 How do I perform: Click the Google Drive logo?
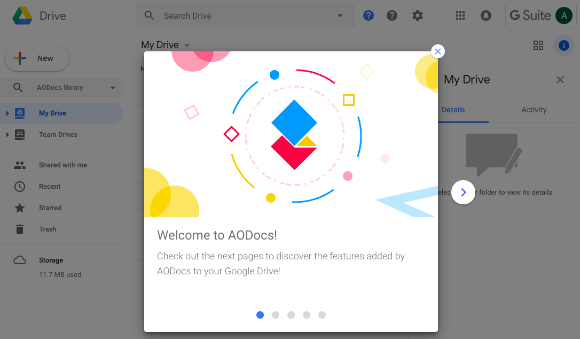click(x=22, y=16)
